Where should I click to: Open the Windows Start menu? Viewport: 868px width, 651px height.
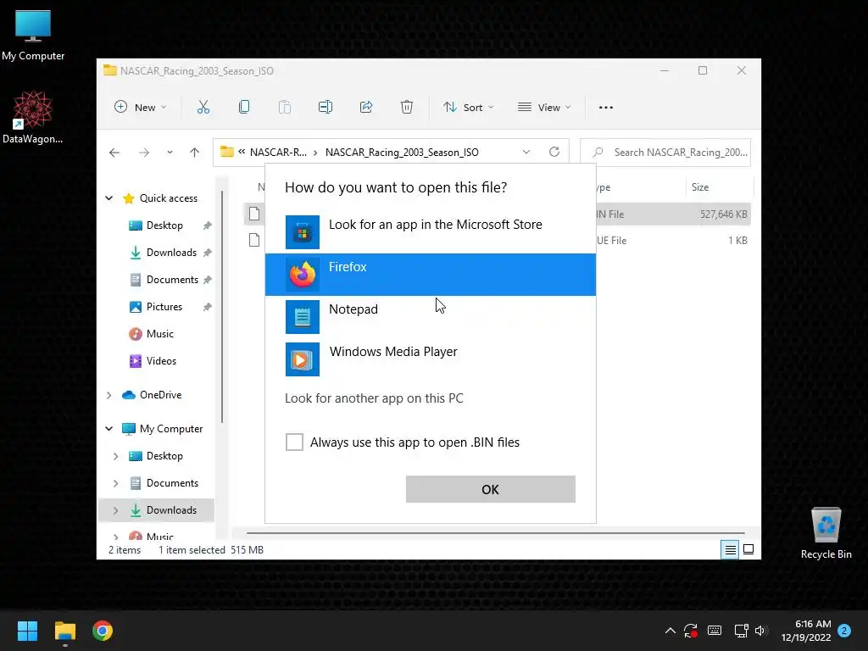tap(27, 631)
